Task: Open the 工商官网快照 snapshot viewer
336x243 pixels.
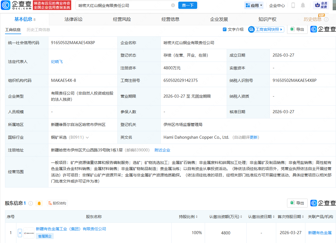Action: click(x=266, y=29)
